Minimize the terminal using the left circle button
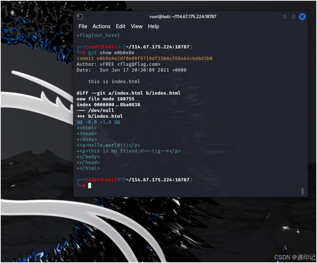Viewport: 317px width, 263px height. click(x=285, y=17)
